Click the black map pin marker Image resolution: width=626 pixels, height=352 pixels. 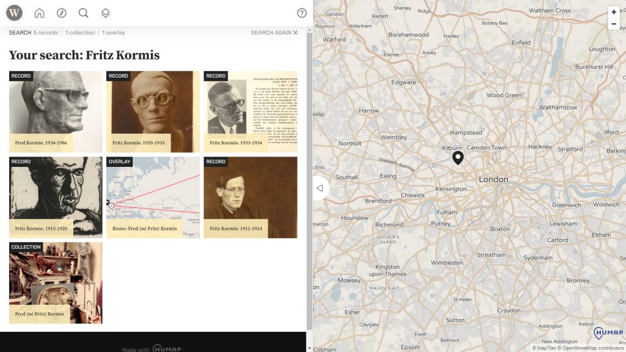coord(458,158)
